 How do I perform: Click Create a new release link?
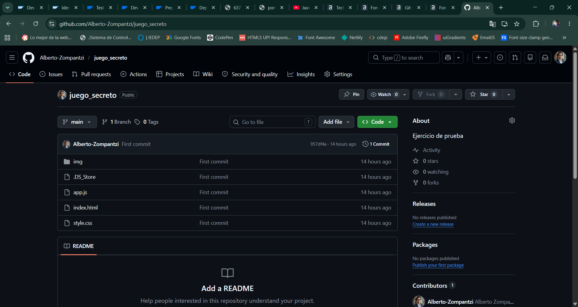point(433,224)
